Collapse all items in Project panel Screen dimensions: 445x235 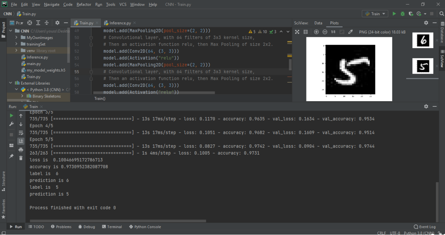47,23
